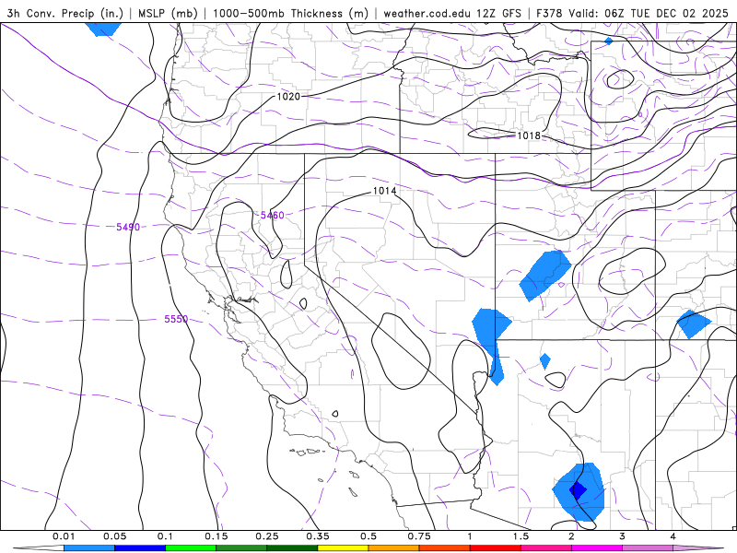The height and width of the screenshot is (553, 737).
Task: Click the 0.25 legend value
Action: pyautogui.click(x=267, y=536)
